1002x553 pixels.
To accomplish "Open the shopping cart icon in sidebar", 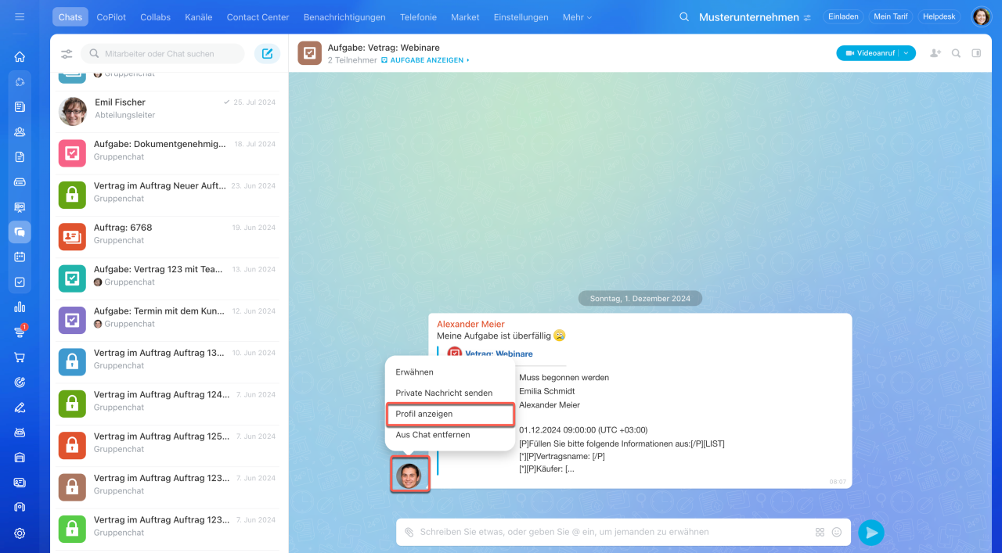I will [20, 357].
